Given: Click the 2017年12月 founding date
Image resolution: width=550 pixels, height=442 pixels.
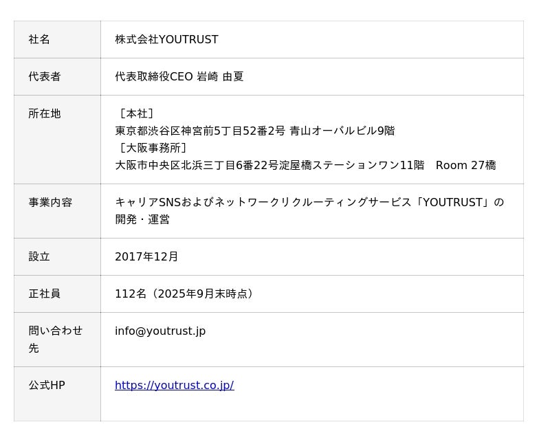Looking at the screenshot, I should pos(146,256).
